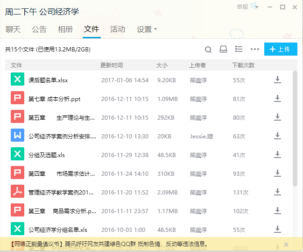Download the 课后题名单.xlsx file
This screenshot has width=303, height=252.
click(x=277, y=80)
